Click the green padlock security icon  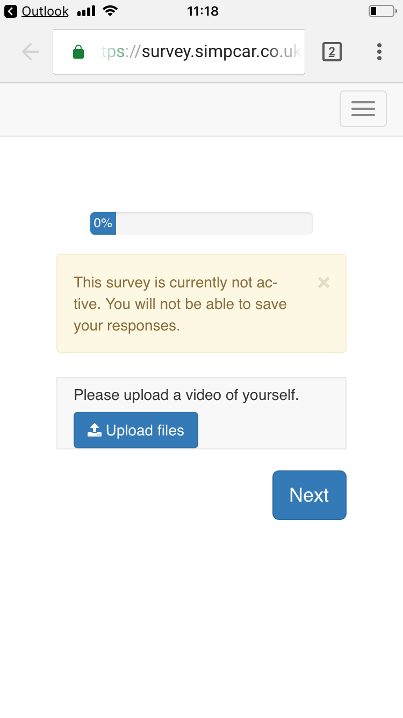tap(78, 52)
